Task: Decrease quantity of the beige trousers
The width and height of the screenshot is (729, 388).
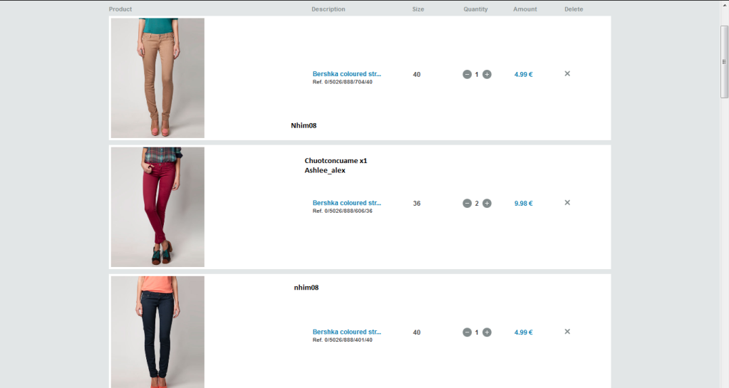Action: pyautogui.click(x=467, y=74)
